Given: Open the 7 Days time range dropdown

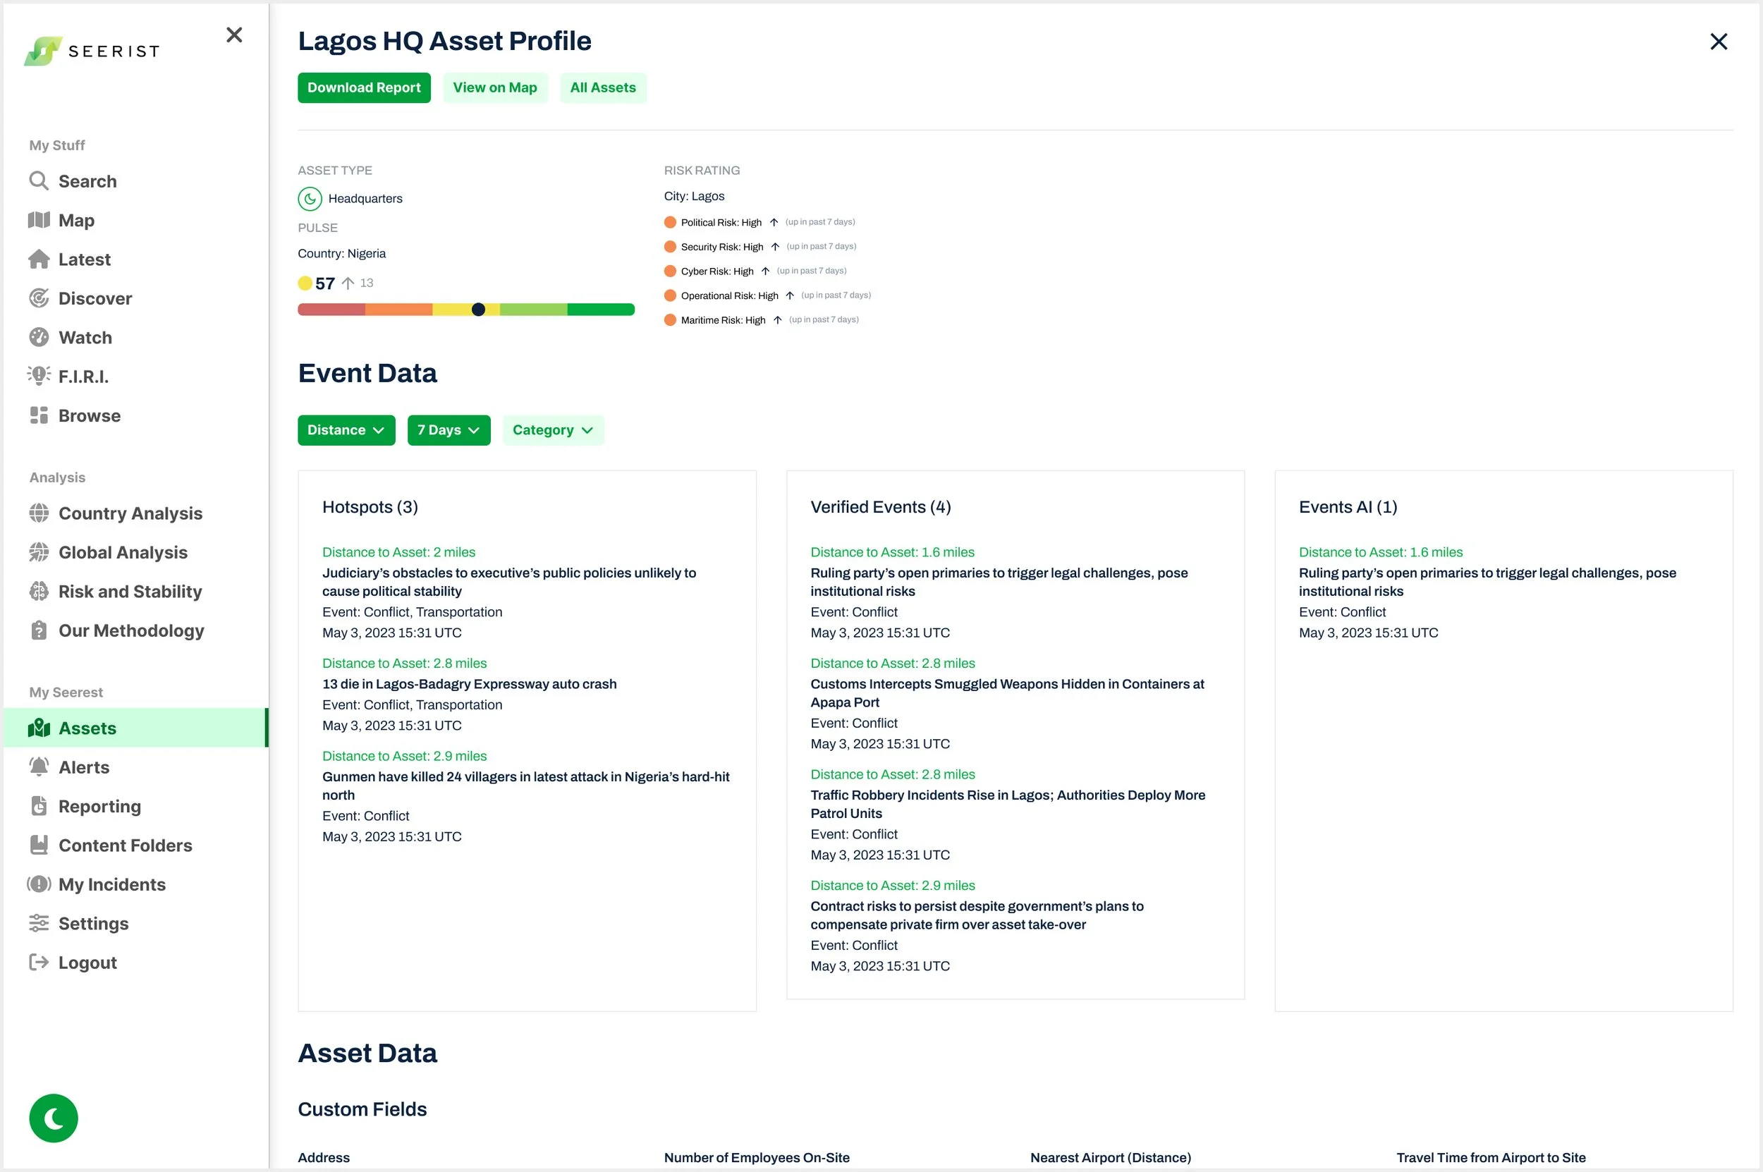Looking at the screenshot, I should click(449, 429).
